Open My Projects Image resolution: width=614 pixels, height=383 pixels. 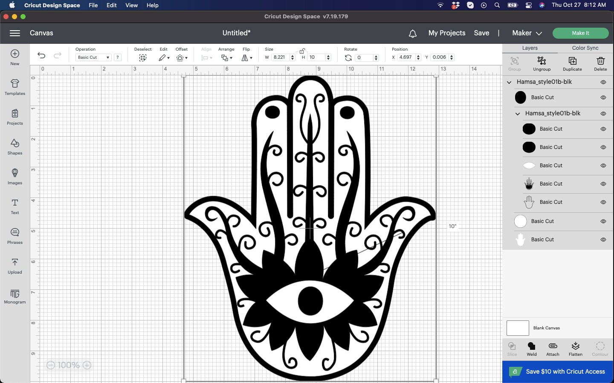click(x=446, y=33)
